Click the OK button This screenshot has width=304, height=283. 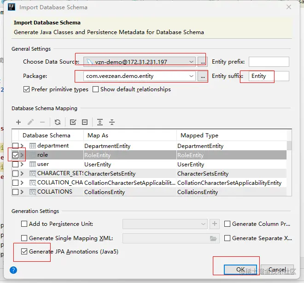tap(240, 270)
